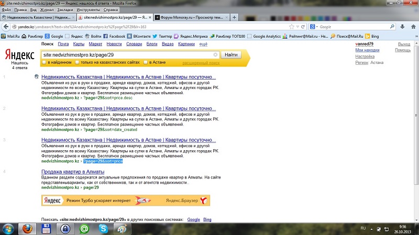Image resolution: width=419 pixels, height=235 pixels.
Task: Open the search engine dropdown next to Google icon
Action: (317, 27)
